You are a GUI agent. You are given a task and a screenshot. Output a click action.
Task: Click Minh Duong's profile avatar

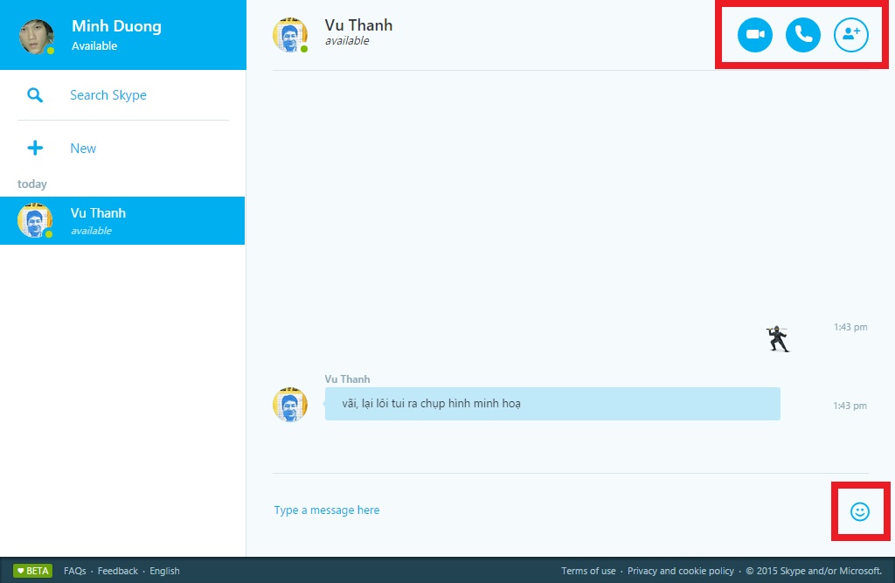point(36,36)
